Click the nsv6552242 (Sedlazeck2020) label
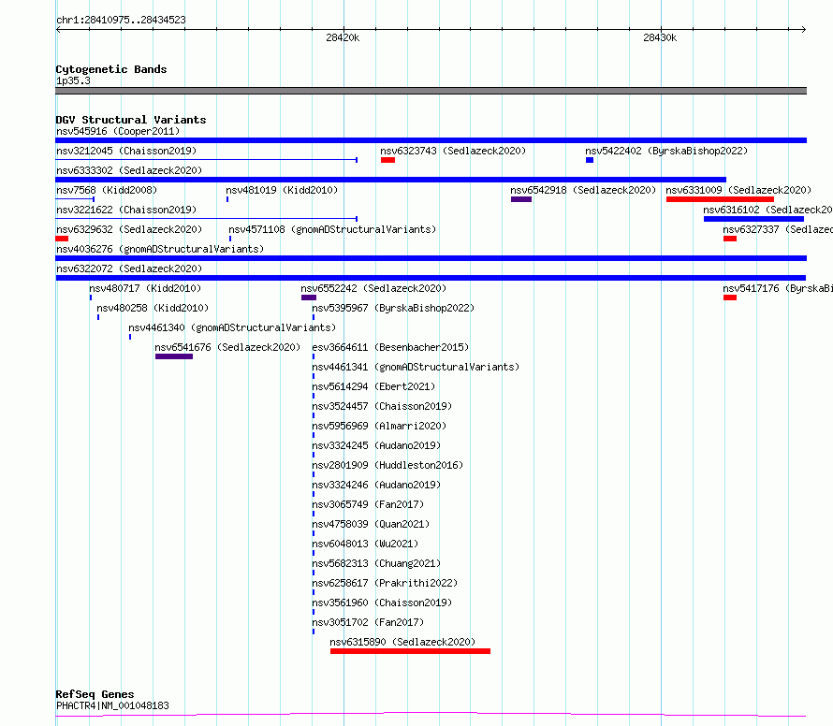833x726 pixels. pyautogui.click(x=373, y=288)
